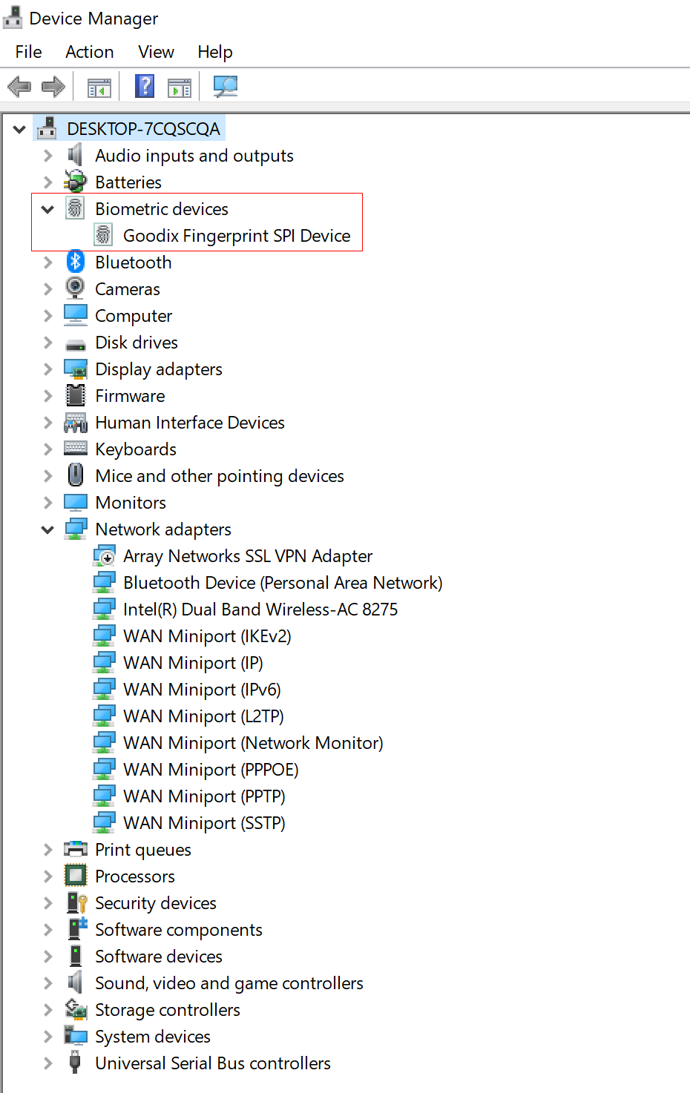Select Intel(R) Dual Band Wireless-AC 8275
690x1093 pixels.
click(x=260, y=610)
